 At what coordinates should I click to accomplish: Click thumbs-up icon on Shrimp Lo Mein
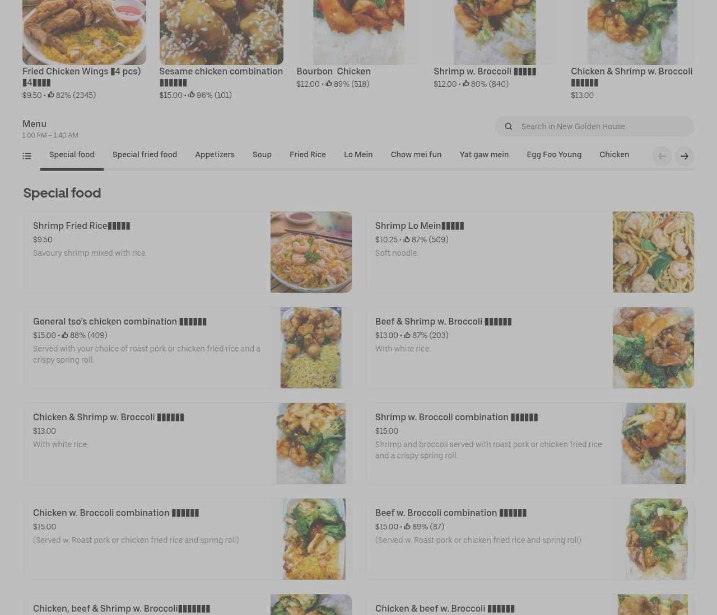pos(407,240)
